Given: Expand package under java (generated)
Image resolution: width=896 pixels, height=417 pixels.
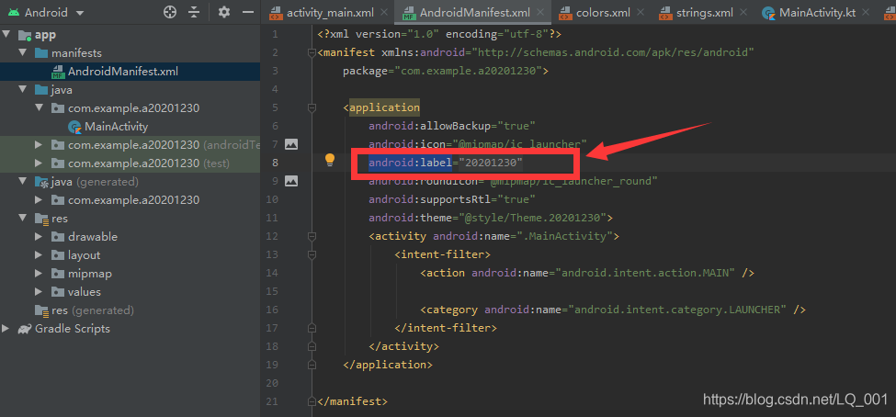Looking at the screenshot, I should click(39, 200).
